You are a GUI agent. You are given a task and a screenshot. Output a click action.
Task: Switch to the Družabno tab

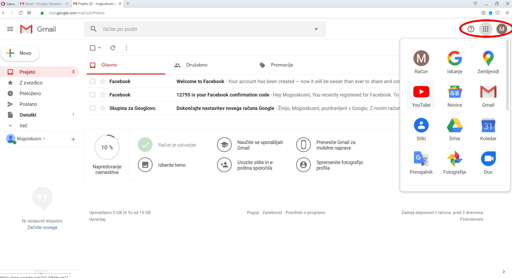pyautogui.click(x=197, y=65)
